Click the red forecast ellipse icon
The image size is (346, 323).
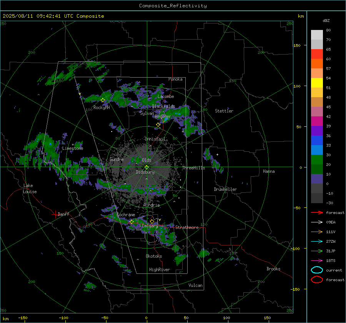pos(317,280)
